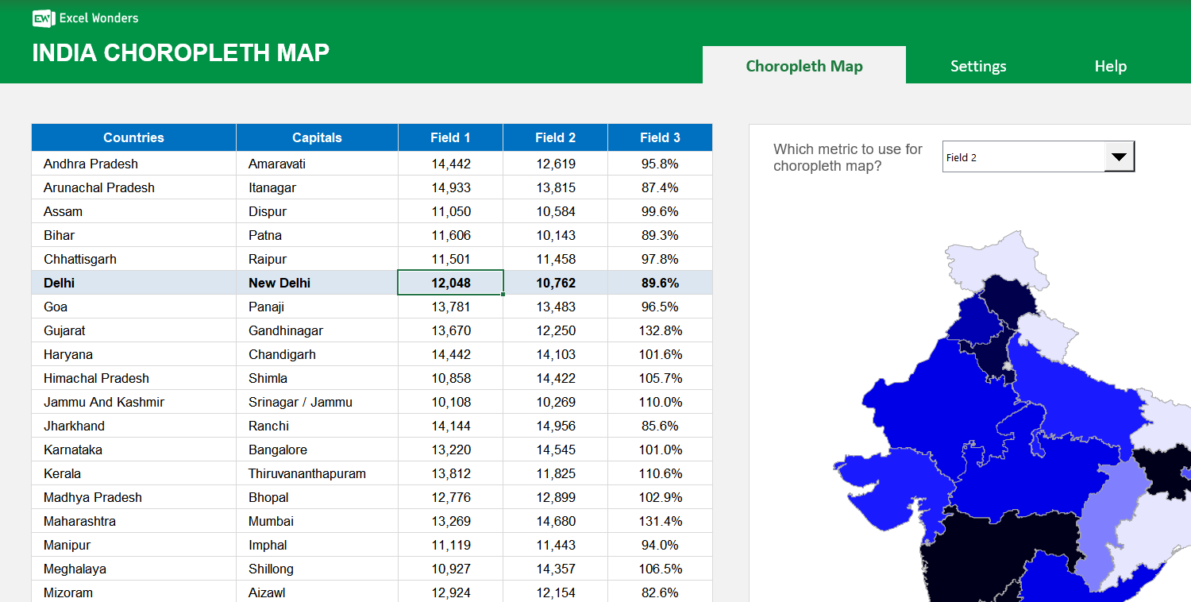The image size is (1191, 602).
Task: Select Gujarat's 132.8% value cell
Action: click(x=659, y=330)
